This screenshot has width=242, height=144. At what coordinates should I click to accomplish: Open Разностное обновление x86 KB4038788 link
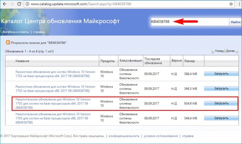pos(55,89)
